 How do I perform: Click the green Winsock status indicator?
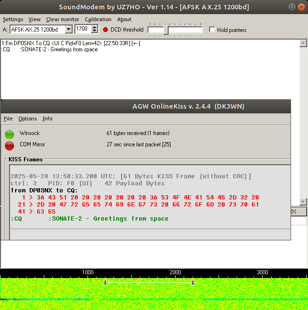[x=9, y=134]
